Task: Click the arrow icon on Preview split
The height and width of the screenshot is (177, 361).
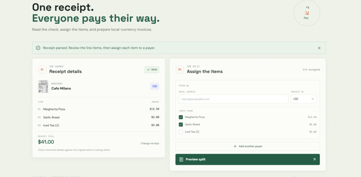Action: pos(314,159)
